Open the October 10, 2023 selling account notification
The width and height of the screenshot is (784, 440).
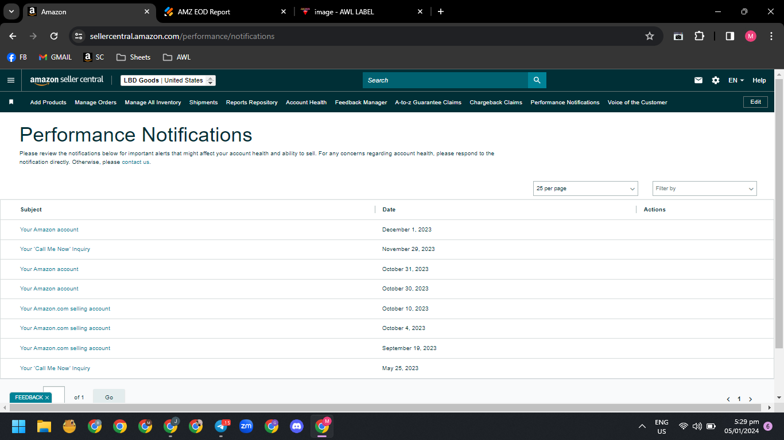point(65,309)
